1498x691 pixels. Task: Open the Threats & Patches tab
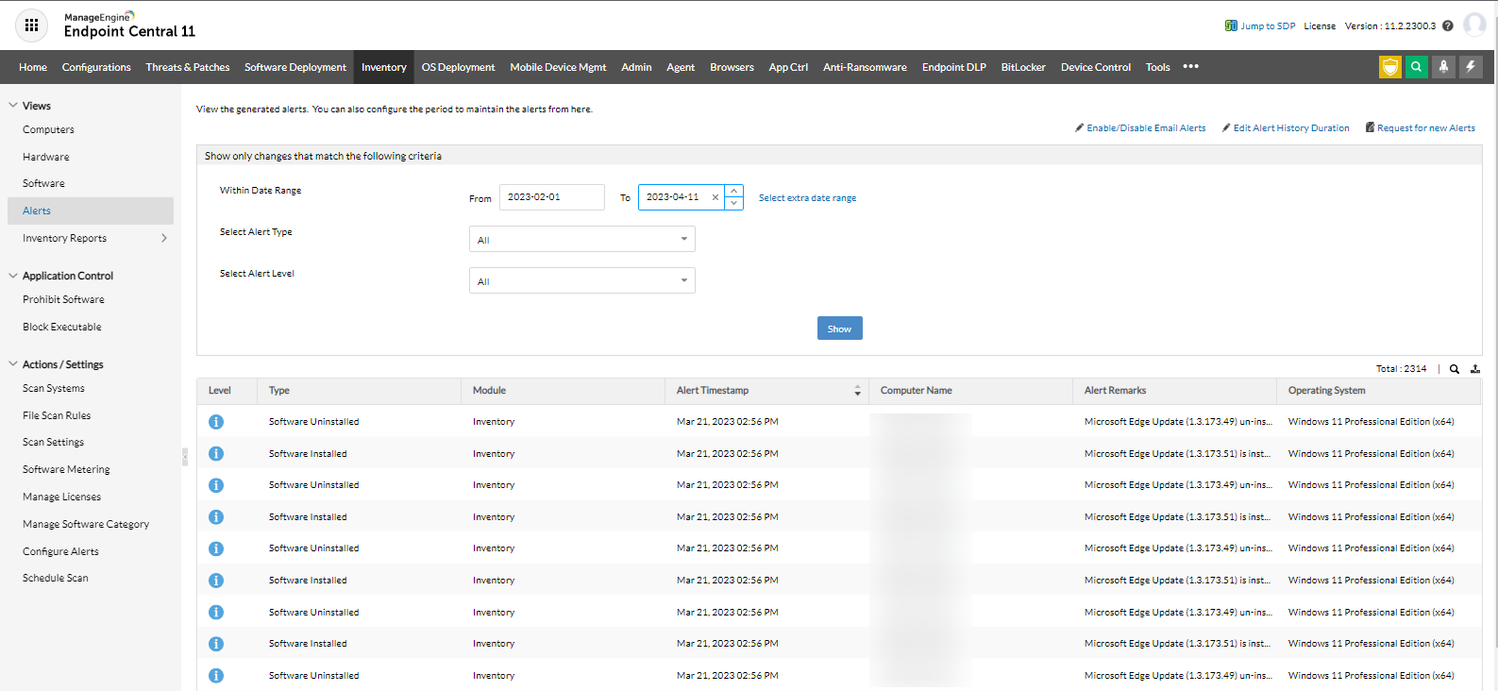(188, 67)
